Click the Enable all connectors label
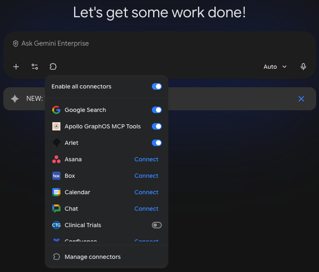This screenshot has height=272, width=319. [x=81, y=86]
